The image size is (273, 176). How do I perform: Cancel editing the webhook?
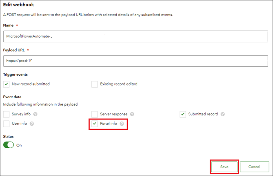[254, 167]
